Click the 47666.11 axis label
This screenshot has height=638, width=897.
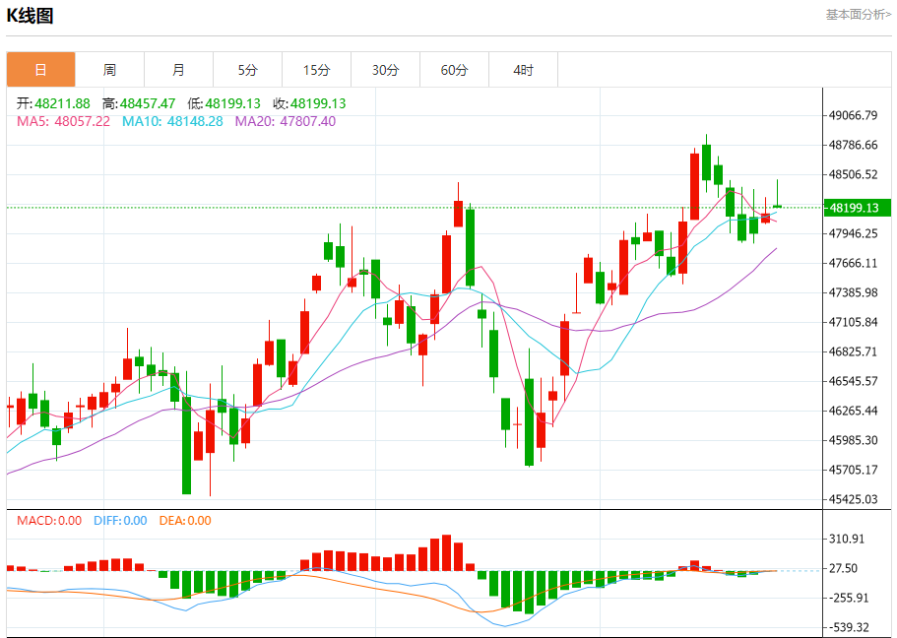[854, 263]
